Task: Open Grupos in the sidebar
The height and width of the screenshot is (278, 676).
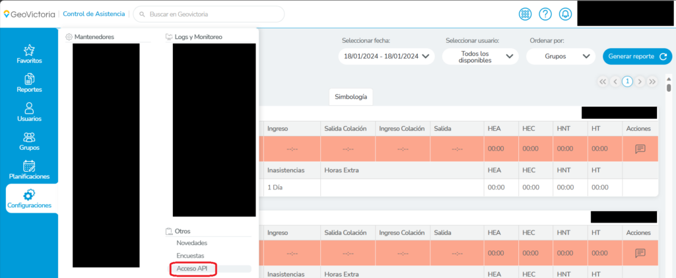Action: tap(29, 141)
